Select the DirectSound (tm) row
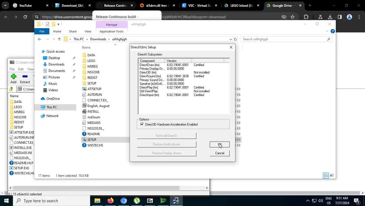Viewport: 365px width, 206px height. tap(184, 76)
